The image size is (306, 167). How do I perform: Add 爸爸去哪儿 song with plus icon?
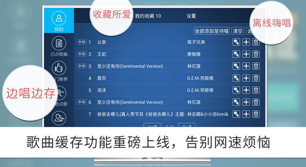246,114
